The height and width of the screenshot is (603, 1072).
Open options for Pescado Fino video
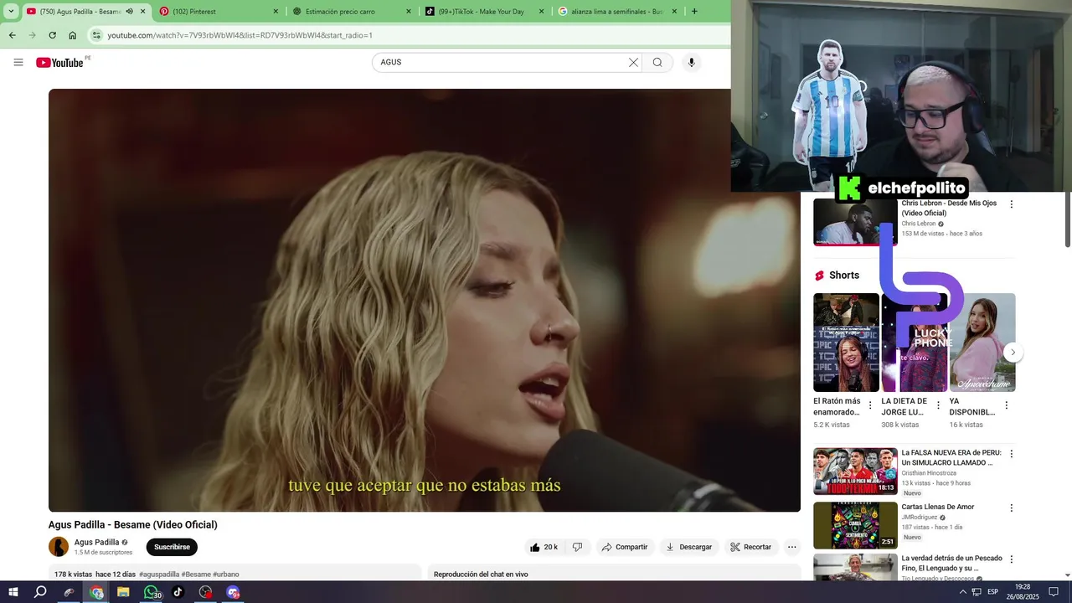[x=1011, y=559]
